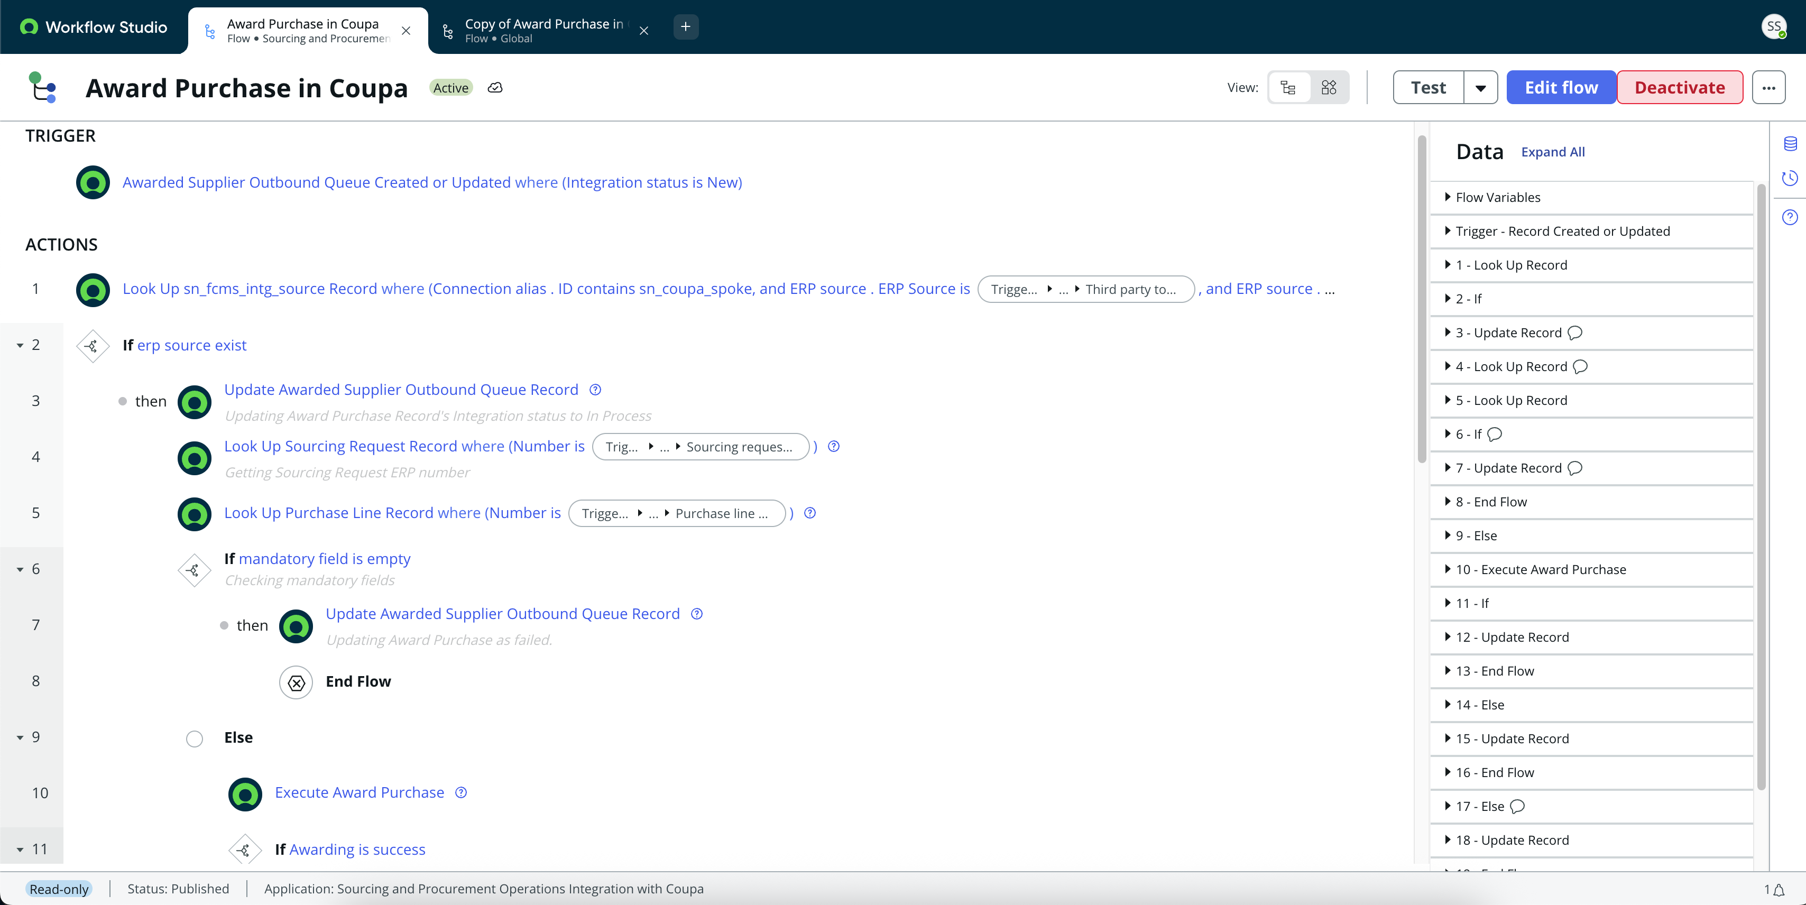Click comment icon on 4 - Look Up Record
Viewport: 1806px width, 905px height.
[1580, 367]
